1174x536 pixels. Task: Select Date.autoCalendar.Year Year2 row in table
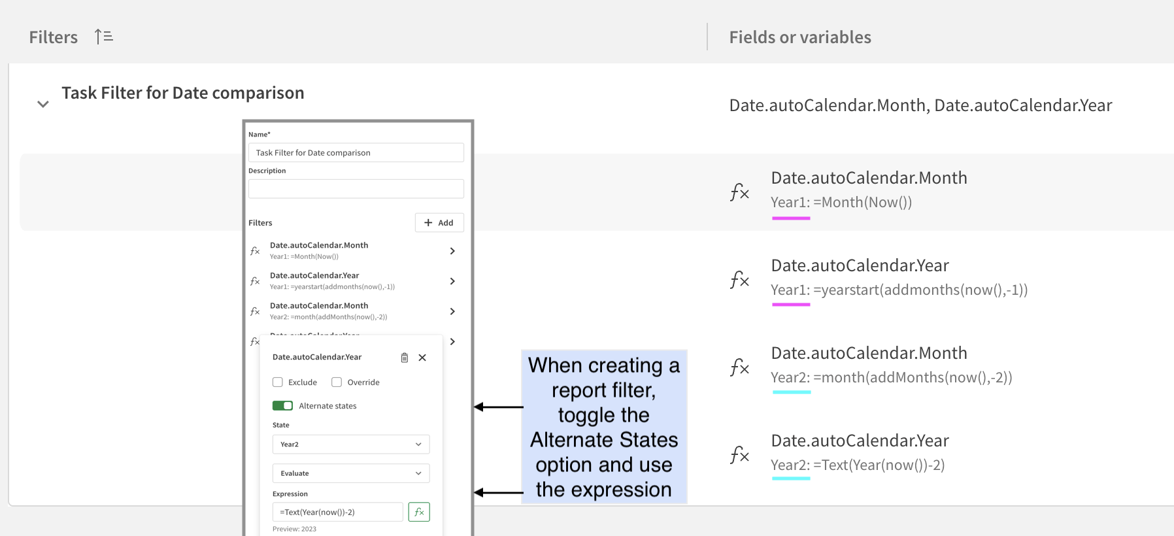coord(860,453)
